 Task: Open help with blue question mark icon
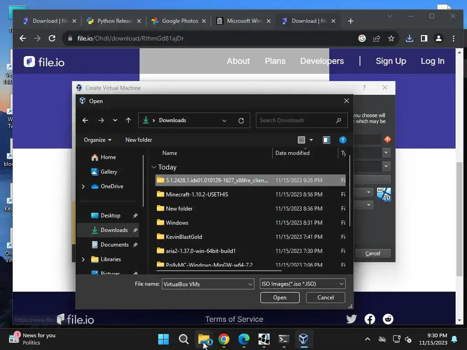click(342, 140)
